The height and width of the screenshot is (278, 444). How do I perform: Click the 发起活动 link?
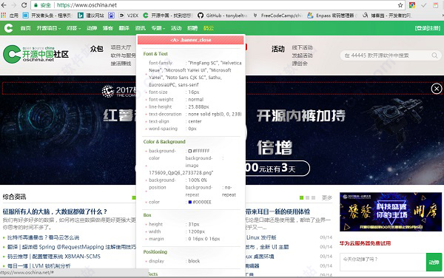302,55
